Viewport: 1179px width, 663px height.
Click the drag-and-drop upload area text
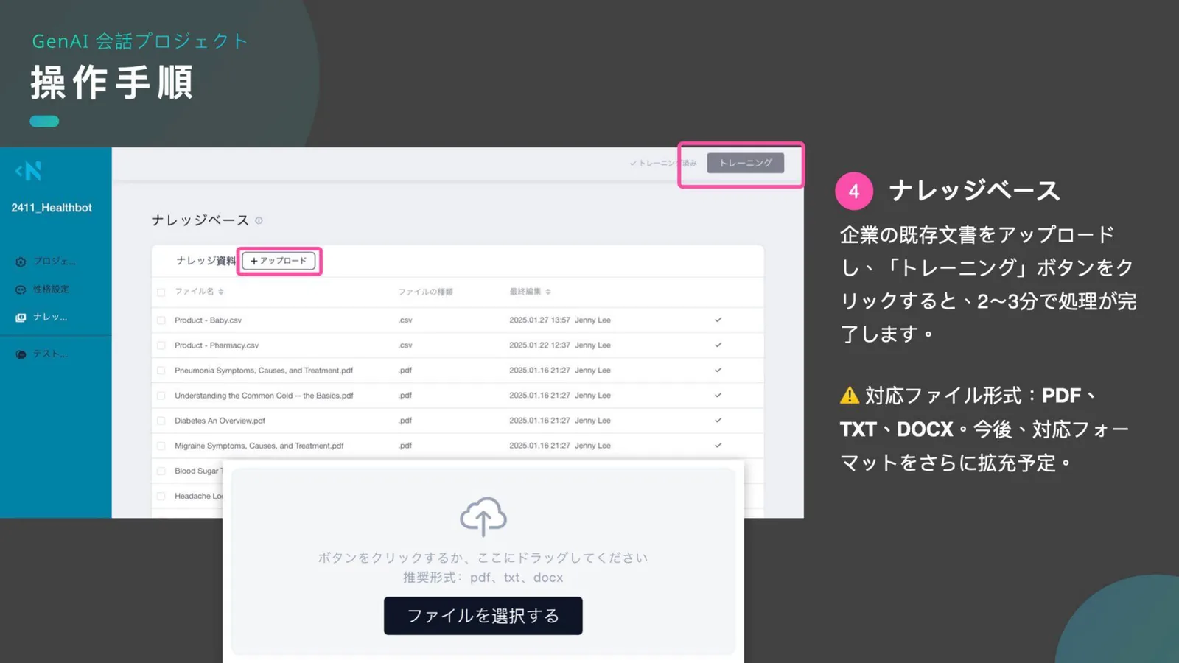coord(483,558)
